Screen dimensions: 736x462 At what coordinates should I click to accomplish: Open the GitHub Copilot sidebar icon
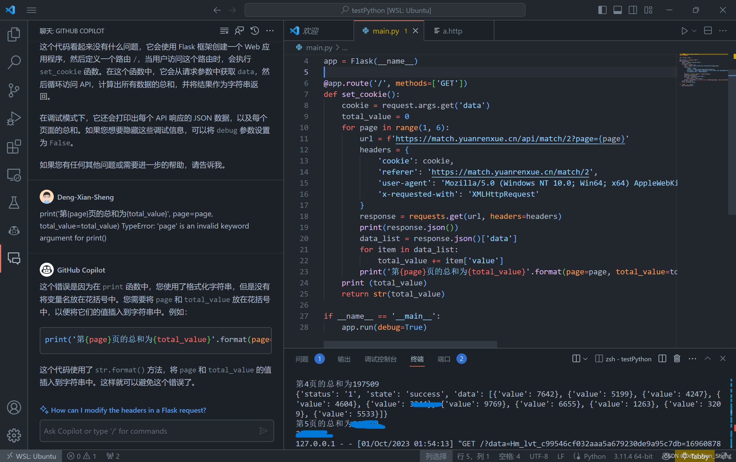(x=14, y=231)
